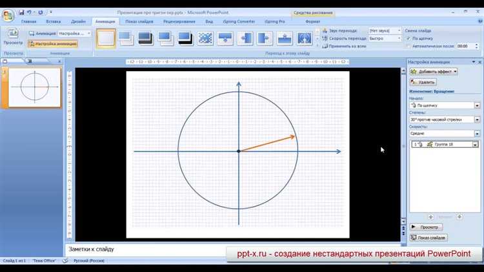Apply the checkered dissolve transition
This screenshot has width=484, height=272.
coord(205,38)
